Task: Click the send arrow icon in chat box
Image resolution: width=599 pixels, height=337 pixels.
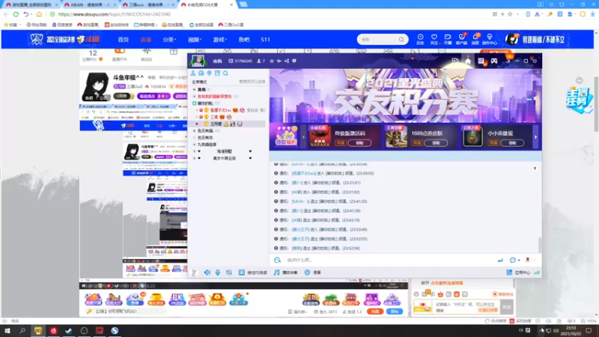Action: [500, 260]
